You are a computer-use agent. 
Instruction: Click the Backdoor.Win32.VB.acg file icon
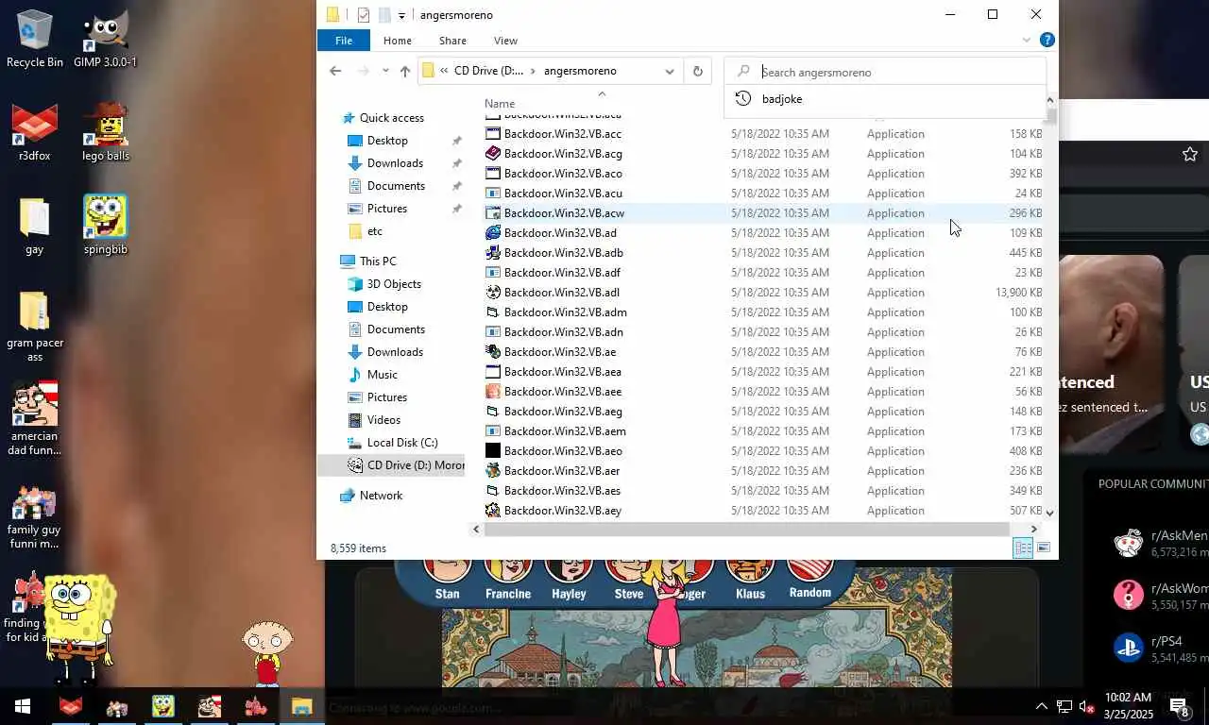(x=493, y=153)
